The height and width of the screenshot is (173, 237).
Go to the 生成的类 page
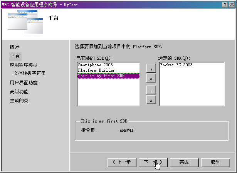click(19, 101)
